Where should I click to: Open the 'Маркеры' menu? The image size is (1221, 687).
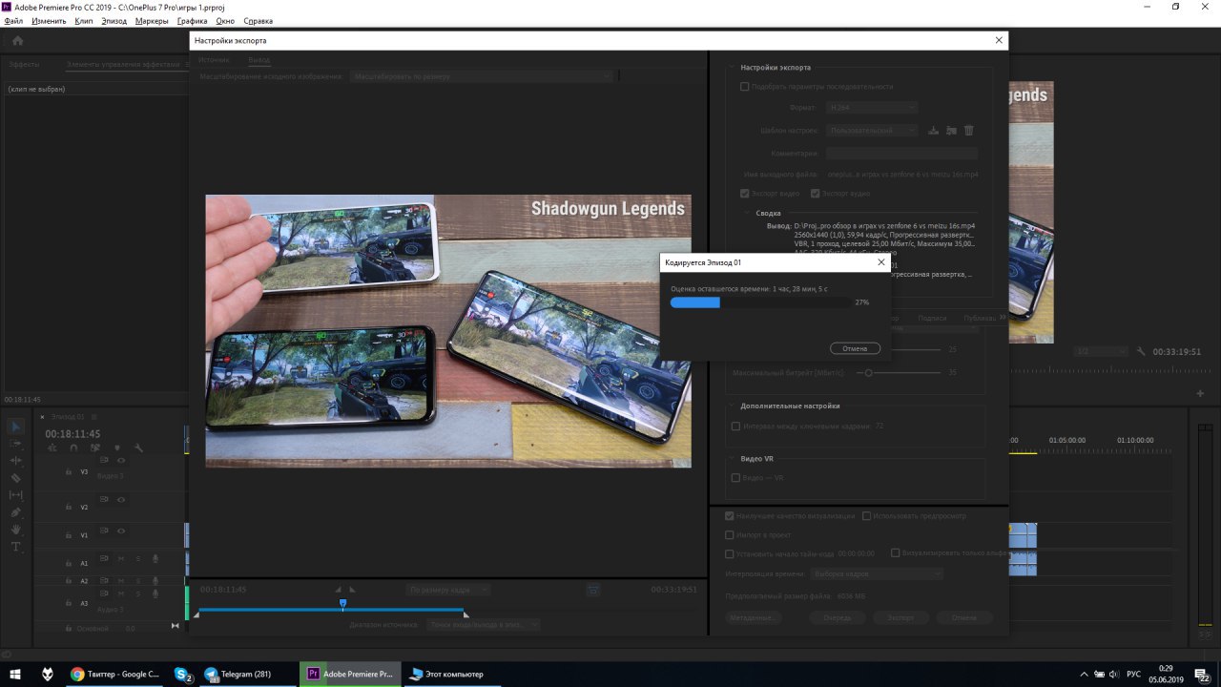(x=152, y=21)
